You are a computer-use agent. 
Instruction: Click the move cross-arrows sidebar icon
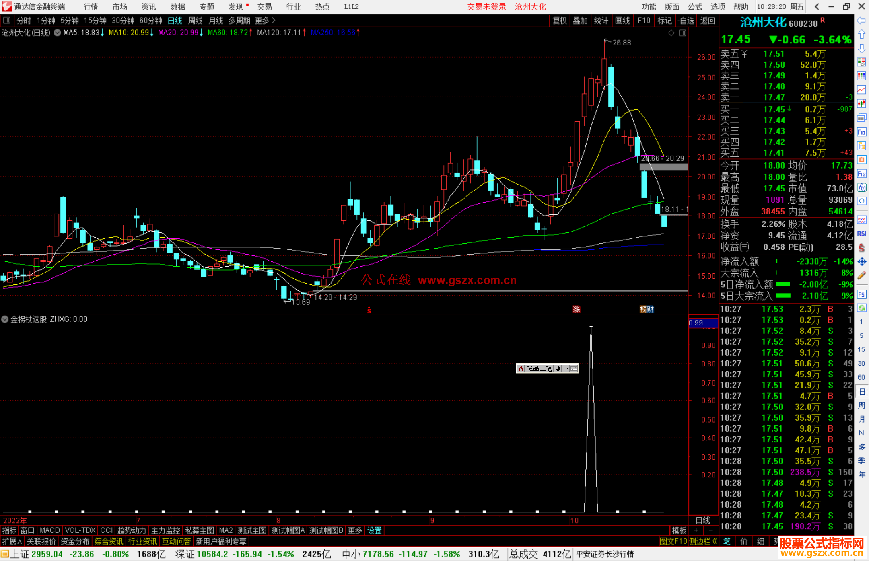[x=861, y=262]
